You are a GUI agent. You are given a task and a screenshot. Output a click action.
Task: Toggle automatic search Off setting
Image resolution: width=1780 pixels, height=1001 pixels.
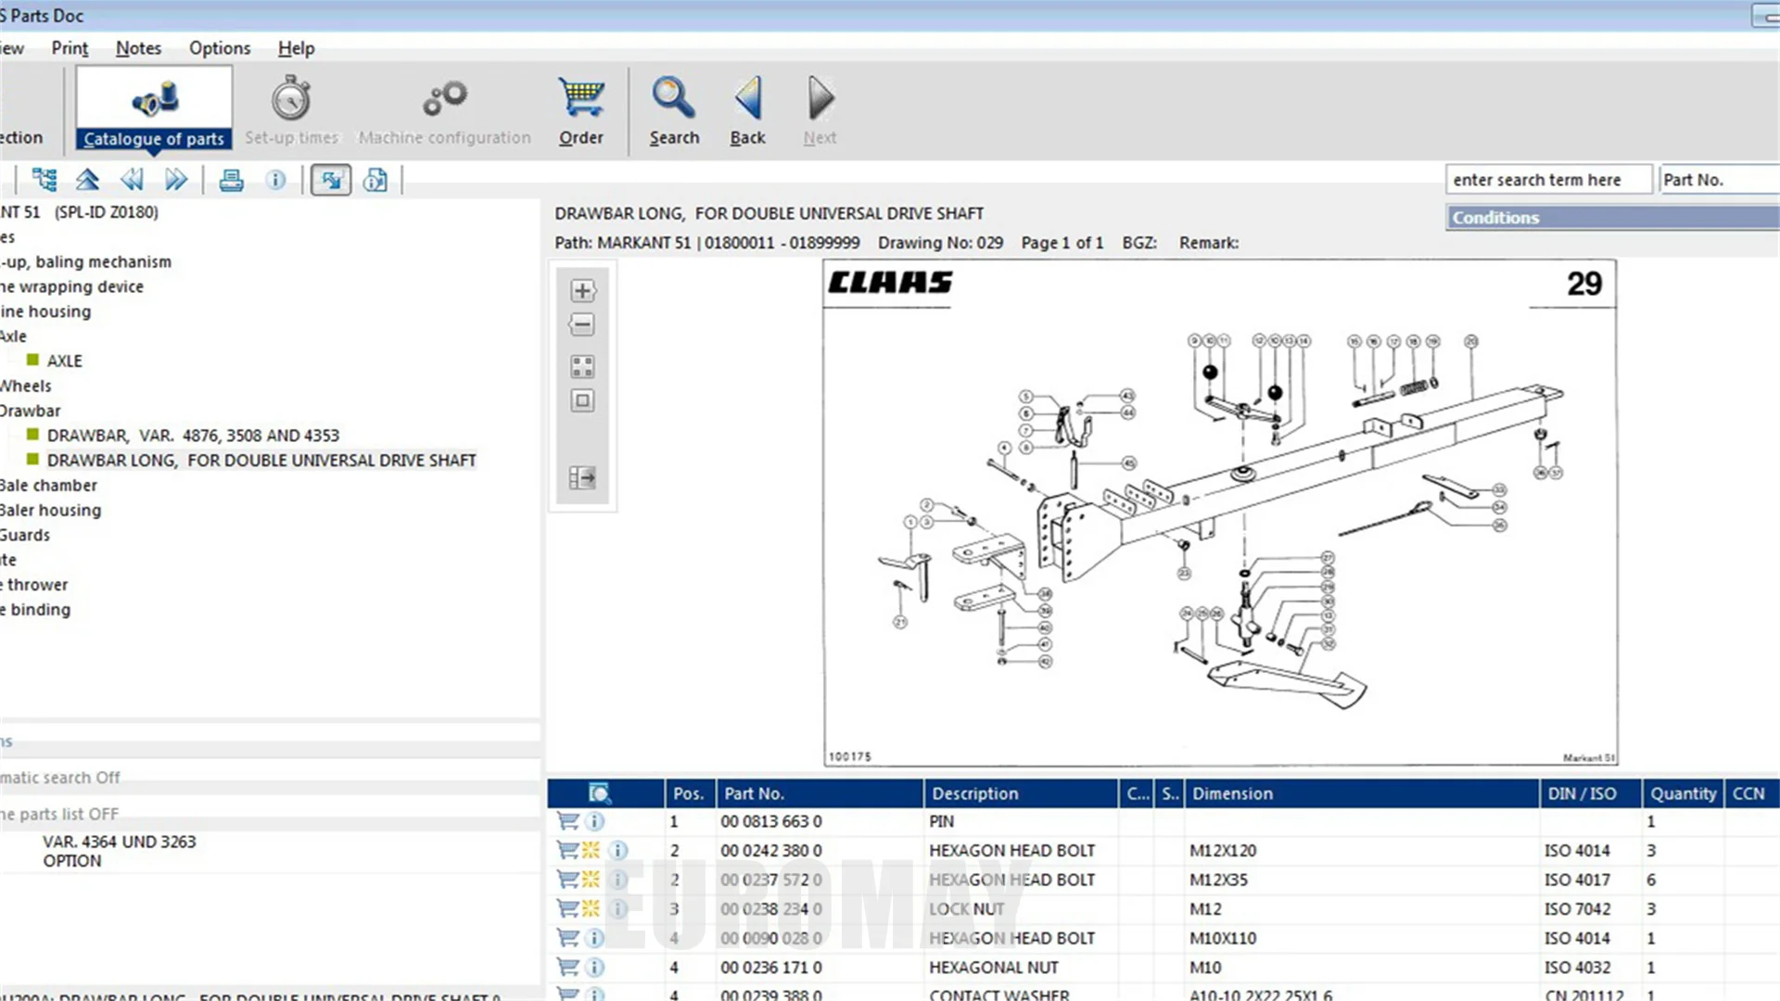click(x=60, y=778)
